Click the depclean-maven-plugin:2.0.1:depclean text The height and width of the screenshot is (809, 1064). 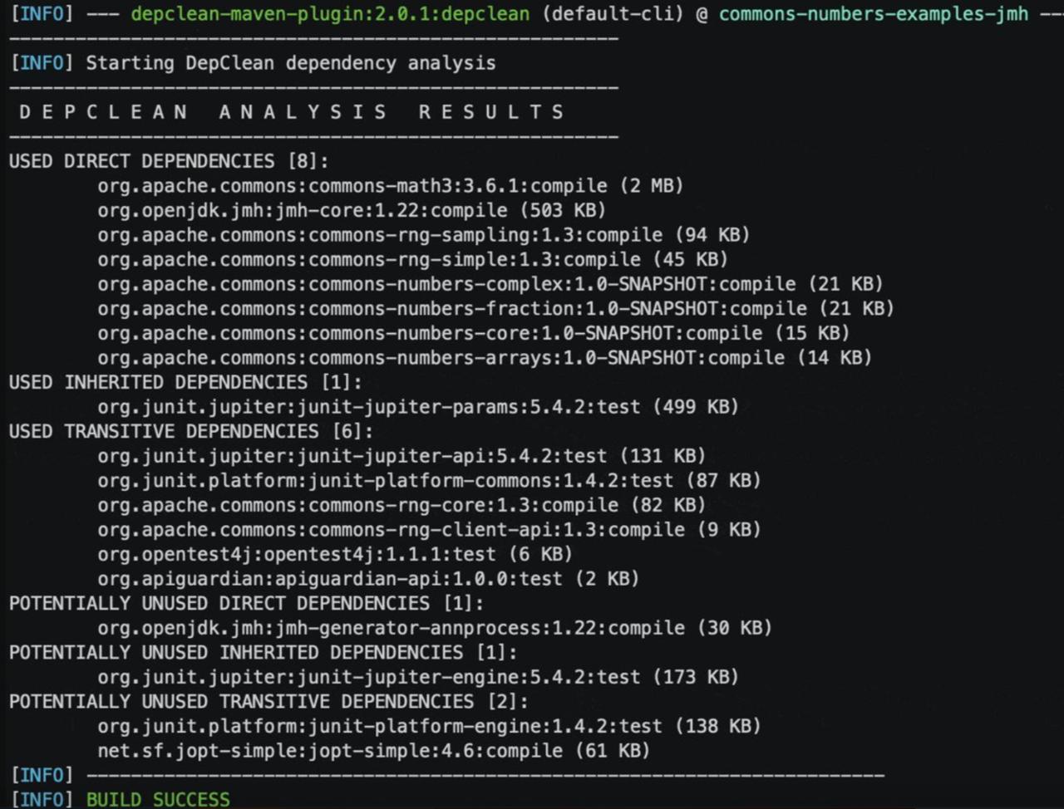tap(330, 14)
